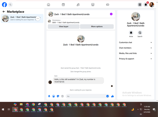The width and height of the screenshot is (158, 117).
Task: Open the apps grid menu
Action: [140, 5]
